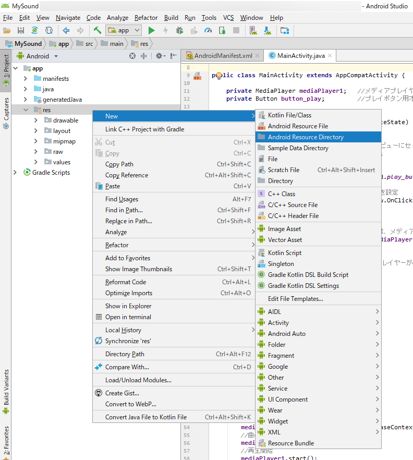Click Copy Path in context menu
Image resolution: width=413 pixels, height=460 pixels.
pos(174,164)
